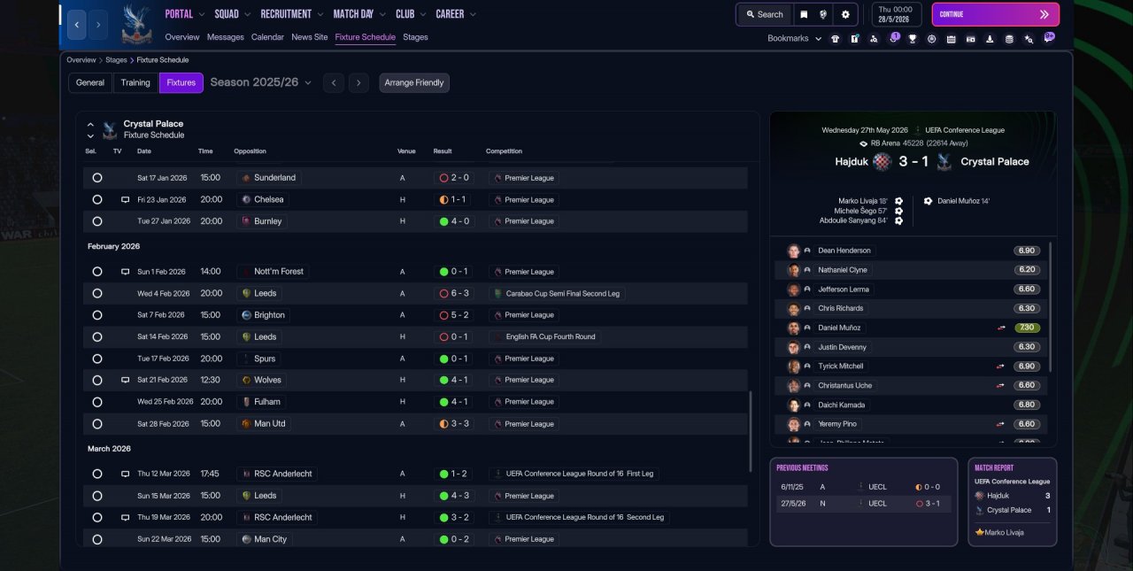Viewport: 1133px width, 571px height.
Task: Click the star magnifier icon in bookmarks bar
Action: tap(1029, 39)
